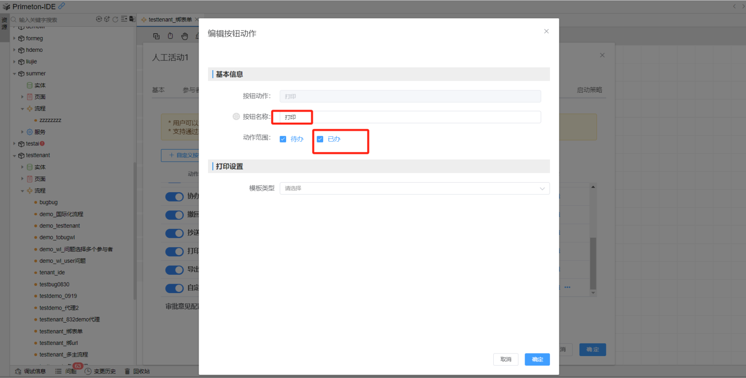746x378 pixels.
Task: Select the 基本 tab in activity panel
Action: (158, 90)
